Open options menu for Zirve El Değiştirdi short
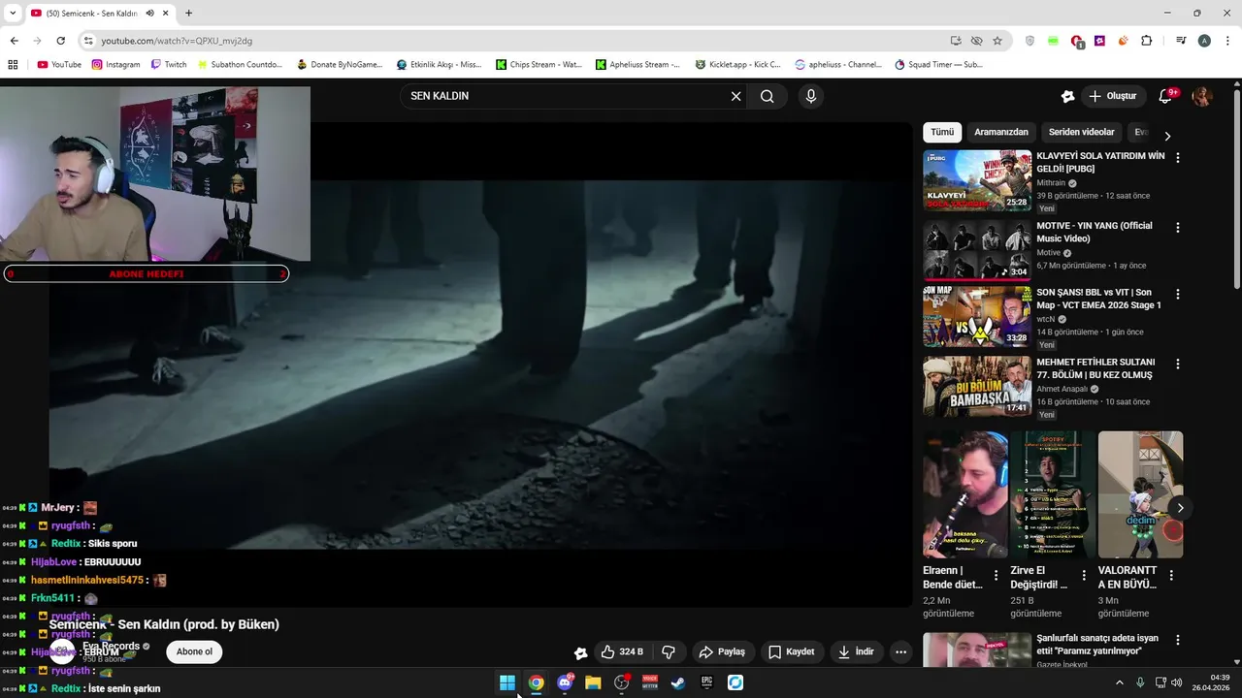This screenshot has height=698, width=1242. coord(1083,576)
